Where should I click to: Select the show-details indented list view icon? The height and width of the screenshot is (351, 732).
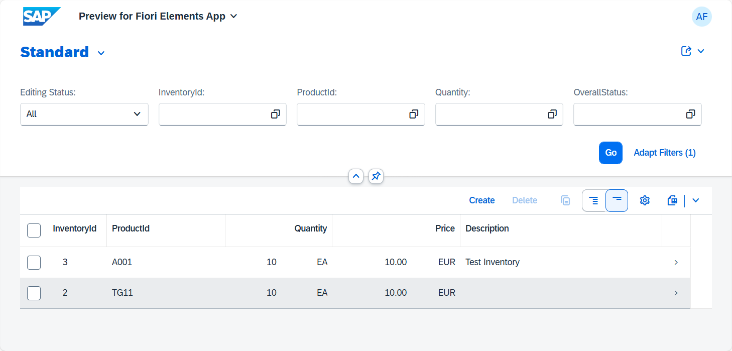593,200
